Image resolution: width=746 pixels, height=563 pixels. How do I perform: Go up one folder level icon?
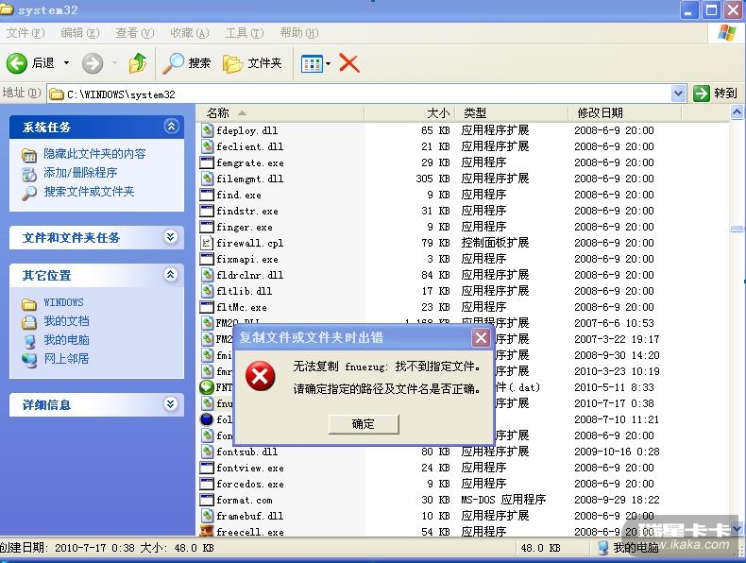(138, 63)
